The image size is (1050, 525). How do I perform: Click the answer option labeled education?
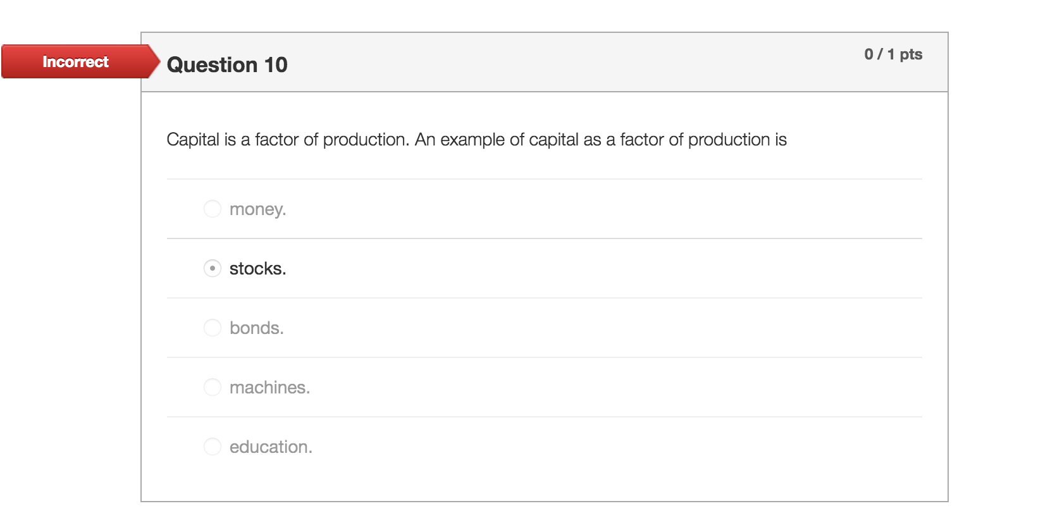[x=269, y=447]
